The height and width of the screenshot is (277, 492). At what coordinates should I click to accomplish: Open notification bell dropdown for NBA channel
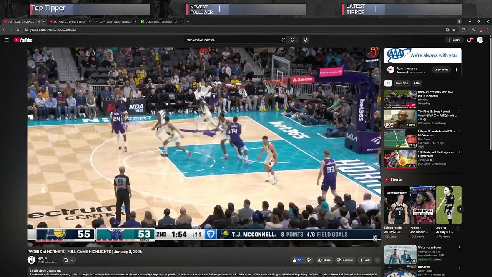click(x=68, y=260)
